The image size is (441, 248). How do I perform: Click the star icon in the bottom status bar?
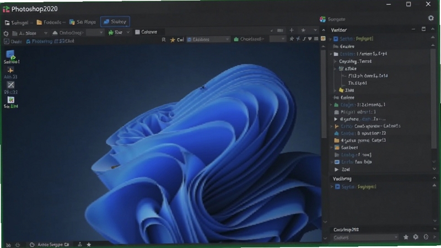tap(89, 245)
